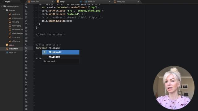Click the 'grid.appendChild(card)' line
Viewport: 198px width, 111px height.
57,21
